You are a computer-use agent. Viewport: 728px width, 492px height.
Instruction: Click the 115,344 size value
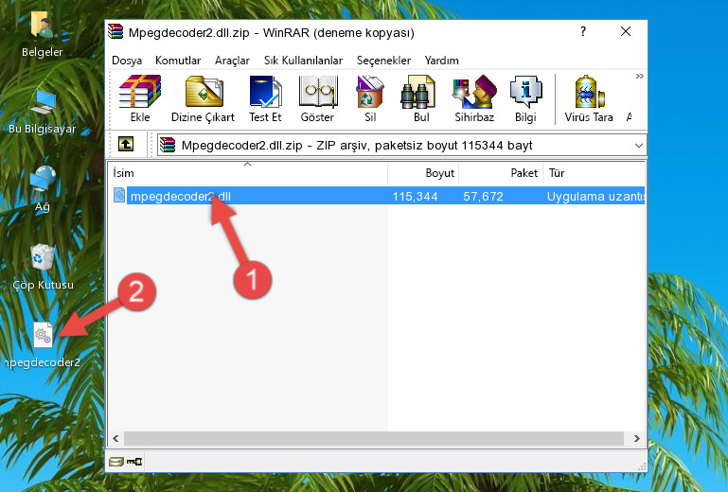point(415,197)
